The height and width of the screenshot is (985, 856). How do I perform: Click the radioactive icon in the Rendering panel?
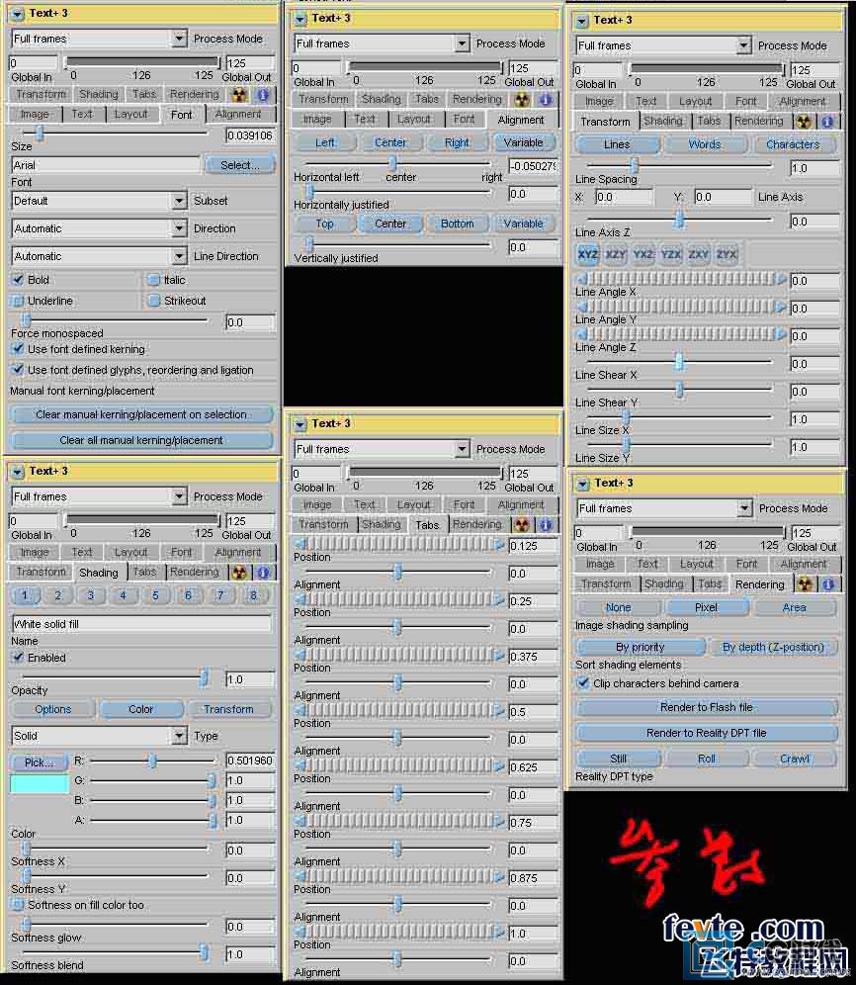point(805,583)
